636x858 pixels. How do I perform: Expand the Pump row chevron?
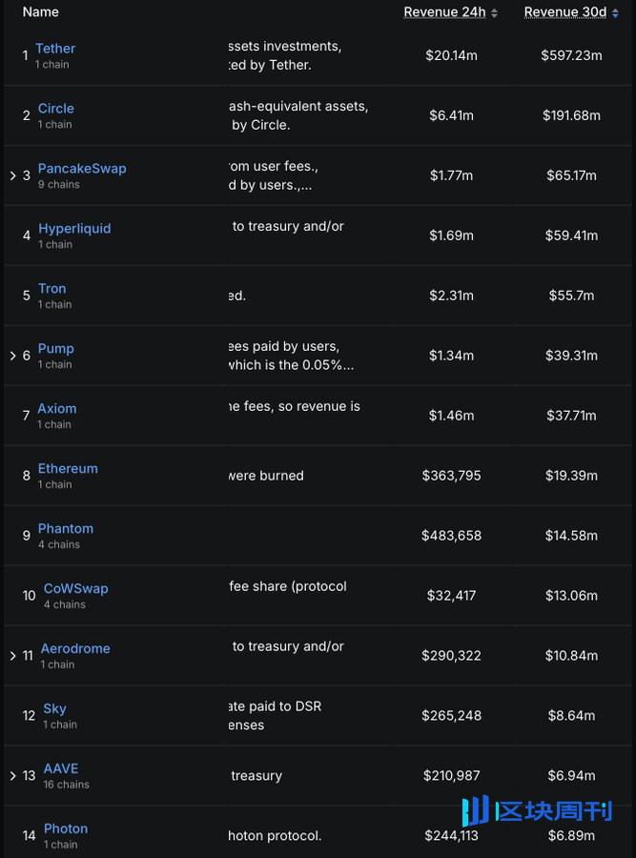(x=13, y=356)
